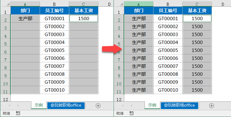Click 就绪 status text in right window
This screenshot has width=231, height=117.
pyautogui.click(x=120, y=113)
